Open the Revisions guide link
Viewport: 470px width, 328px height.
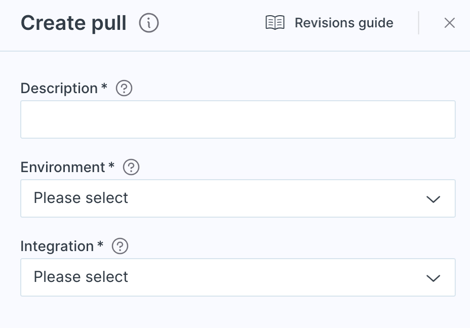click(x=344, y=23)
